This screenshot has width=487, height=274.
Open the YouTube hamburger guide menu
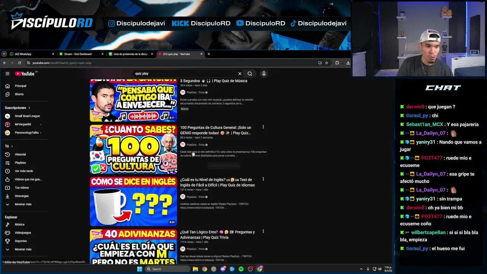pyautogui.click(x=7, y=73)
